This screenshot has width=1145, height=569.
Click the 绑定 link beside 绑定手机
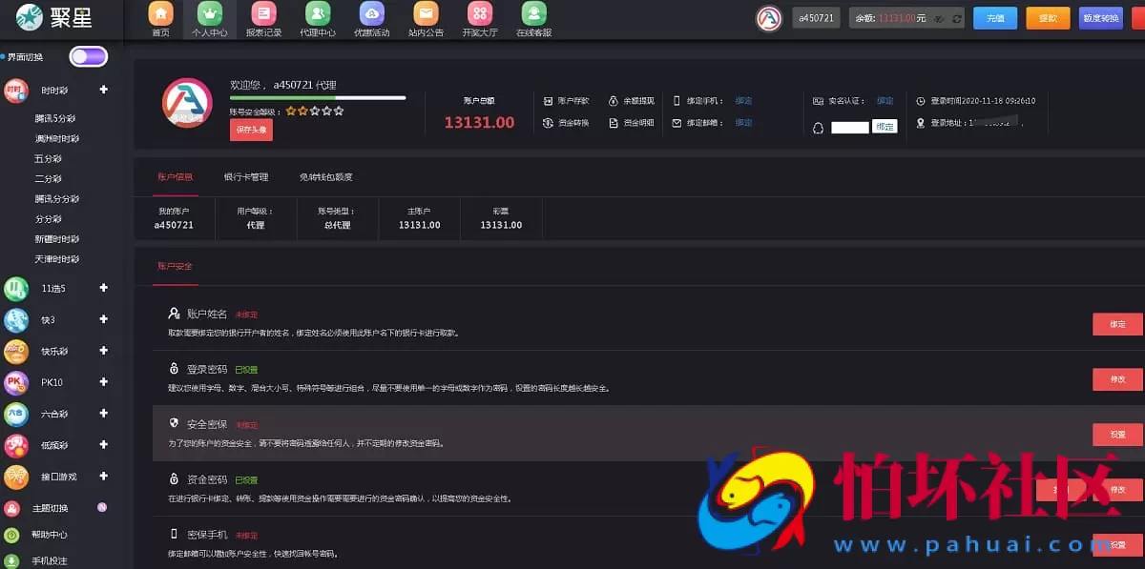tap(743, 99)
